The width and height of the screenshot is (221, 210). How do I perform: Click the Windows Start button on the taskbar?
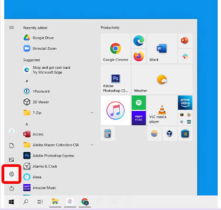tap(11, 202)
